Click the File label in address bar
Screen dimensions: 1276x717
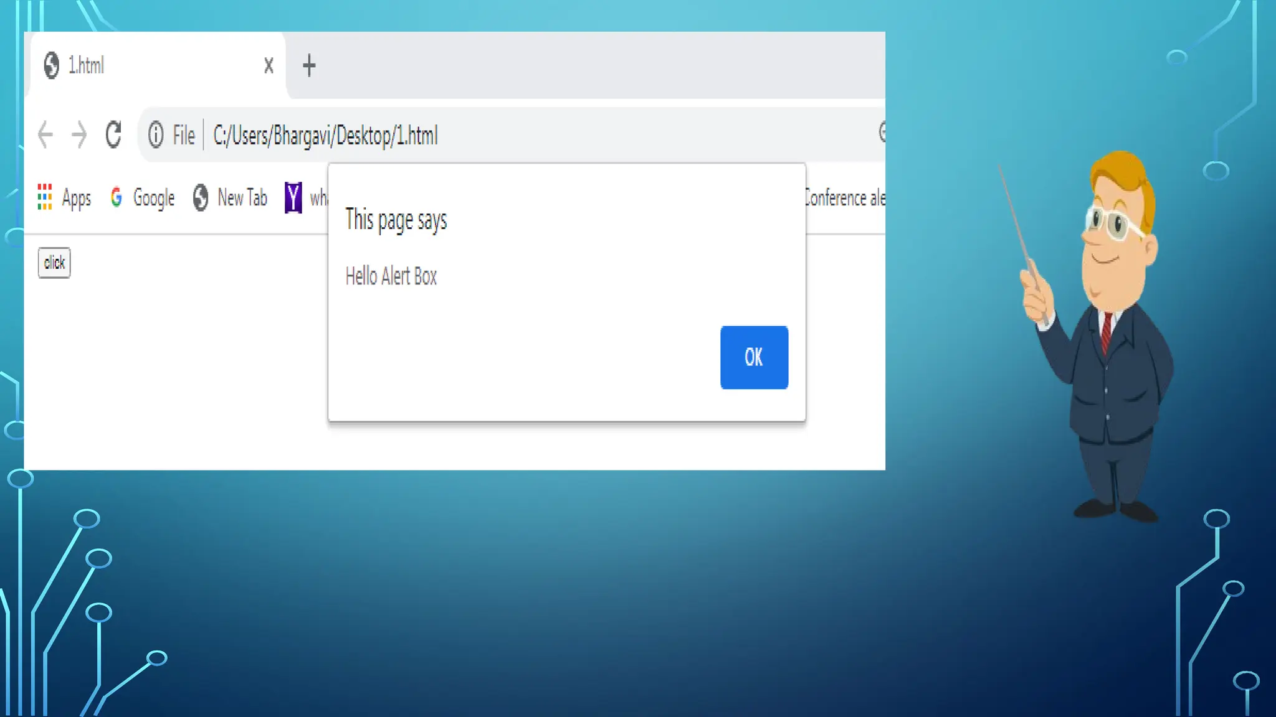184,135
